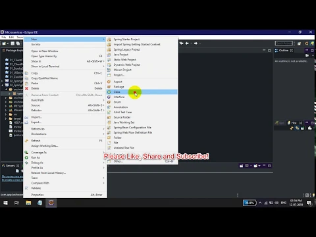This screenshot has height=237, width=316.
Task: Create a new Interface
Action: click(x=142, y=97)
